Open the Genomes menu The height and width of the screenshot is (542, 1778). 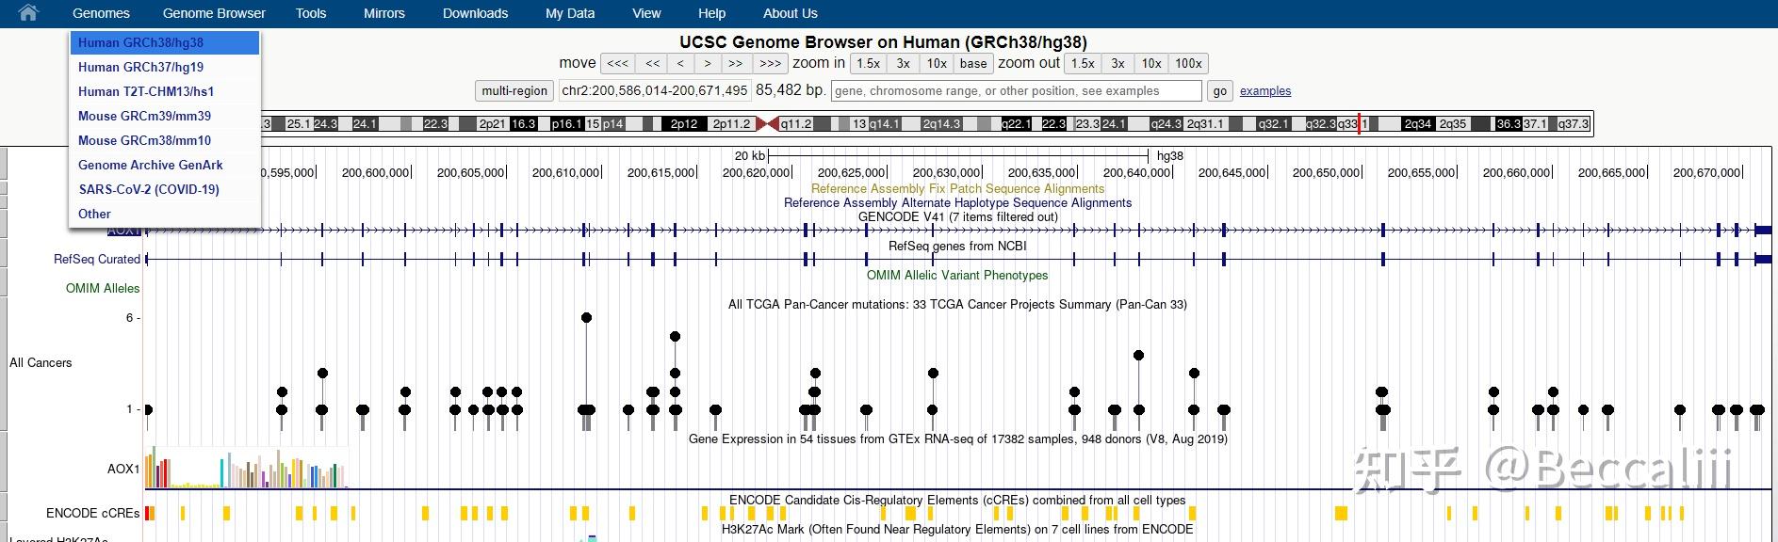click(x=101, y=13)
